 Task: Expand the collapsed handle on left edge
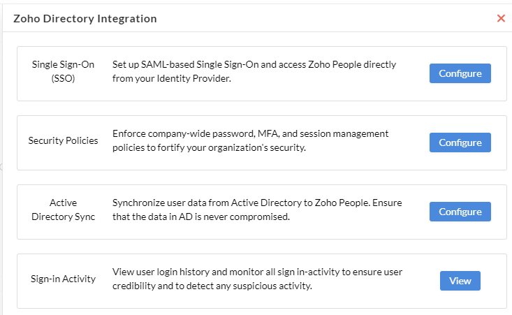[x=1, y=167]
